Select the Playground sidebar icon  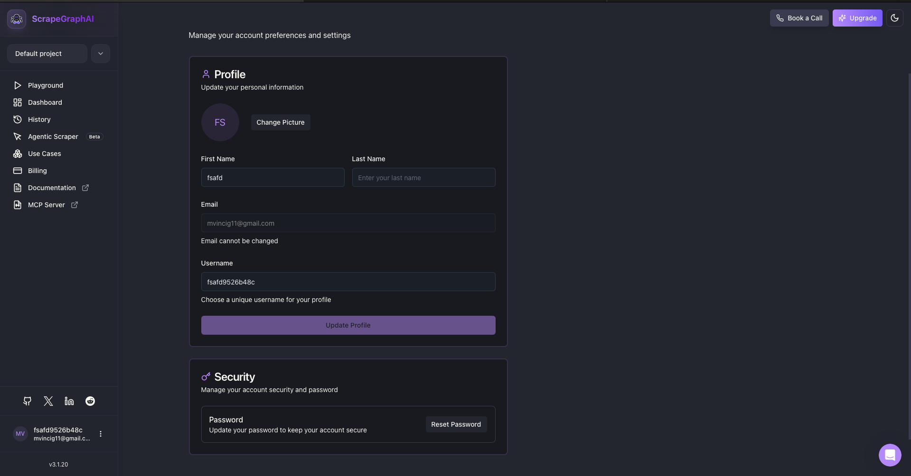[17, 85]
